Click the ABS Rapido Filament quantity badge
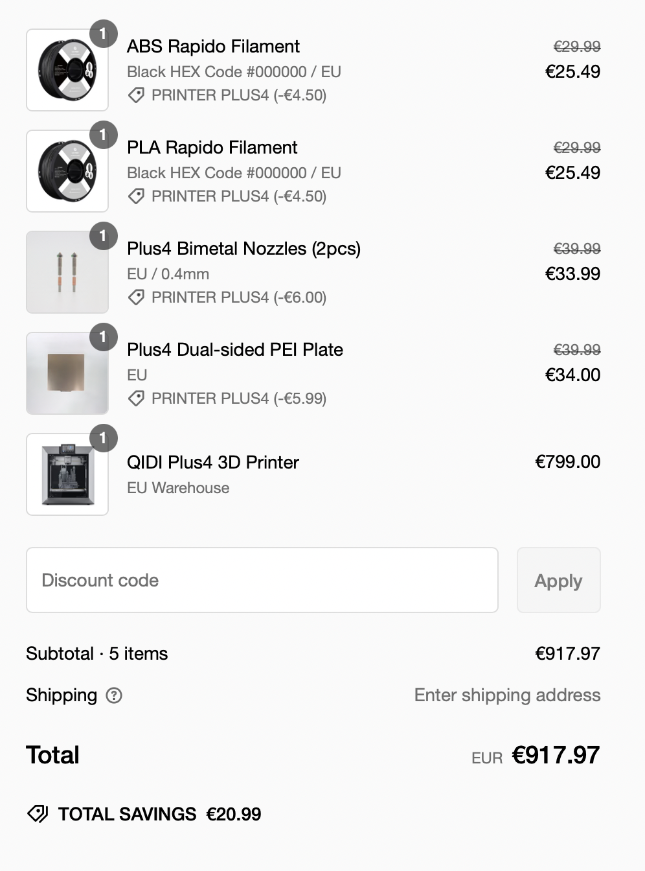Viewport: 645px width, 871px height. 103,34
